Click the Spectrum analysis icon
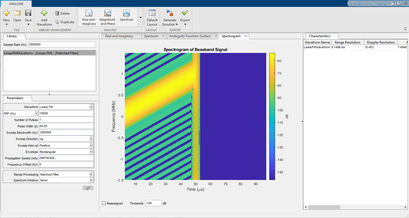The height and width of the screenshot is (218, 409). (126, 16)
